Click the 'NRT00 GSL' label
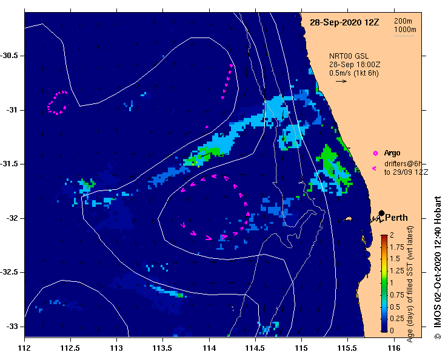 pyautogui.click(x=349, y=56)
